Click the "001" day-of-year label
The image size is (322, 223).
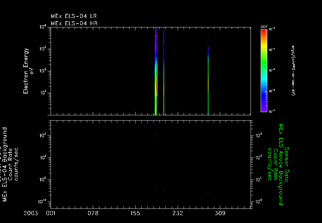(51, 213)
